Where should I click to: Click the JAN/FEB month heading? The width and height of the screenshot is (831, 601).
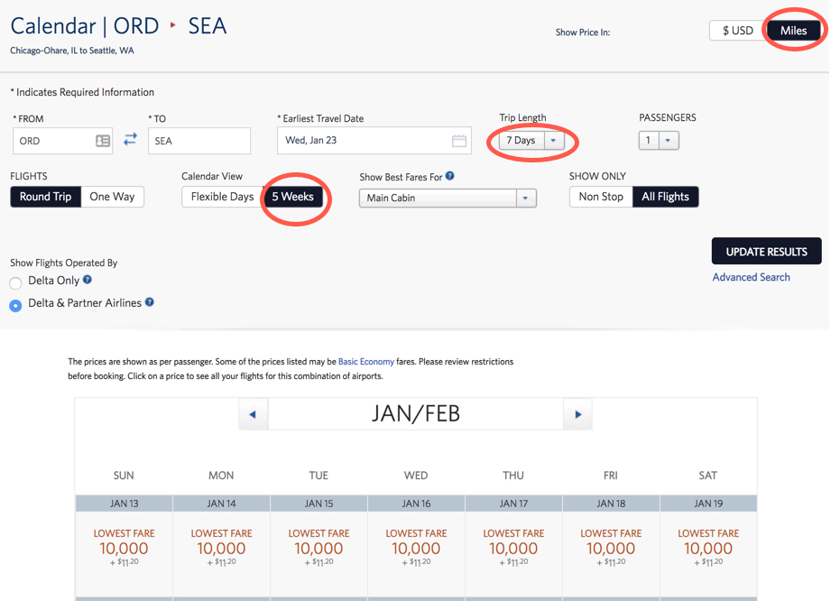pyautogui.click(x=416, y=414)
